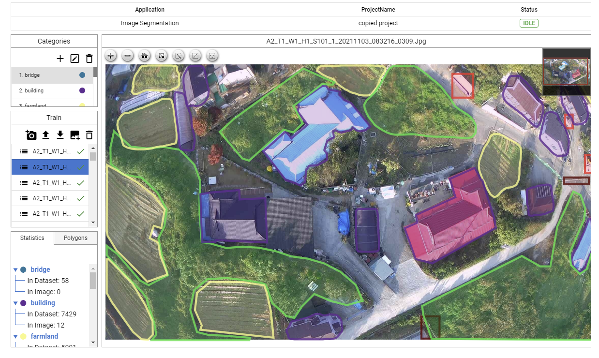Click the 'Image Segmentation' application cell

[x=150, y=23]
